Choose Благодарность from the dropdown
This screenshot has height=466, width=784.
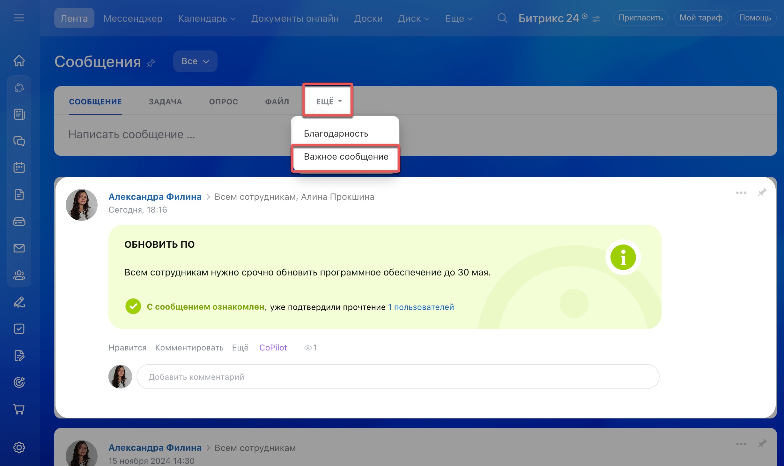336,133
